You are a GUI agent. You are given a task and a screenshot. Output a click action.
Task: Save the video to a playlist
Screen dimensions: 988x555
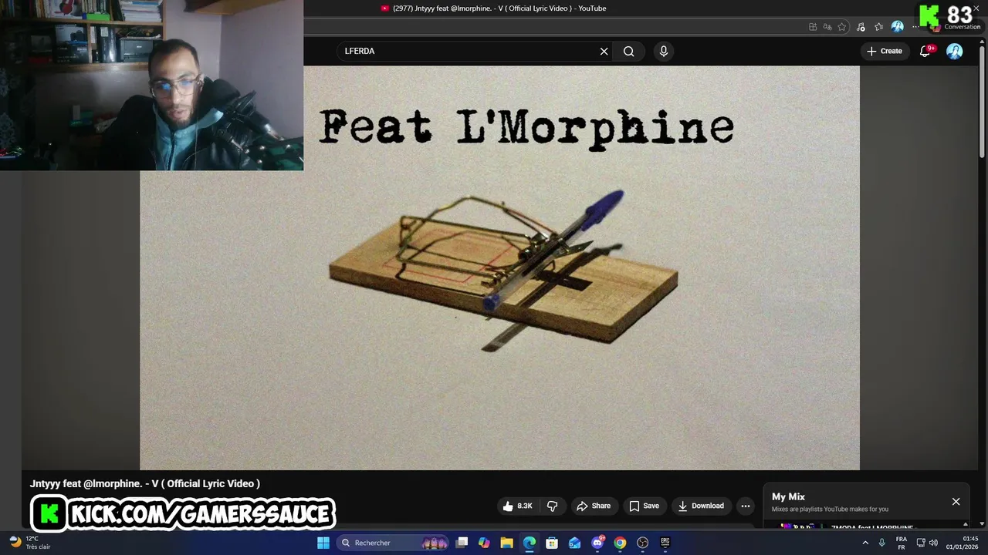coord(644,506)
